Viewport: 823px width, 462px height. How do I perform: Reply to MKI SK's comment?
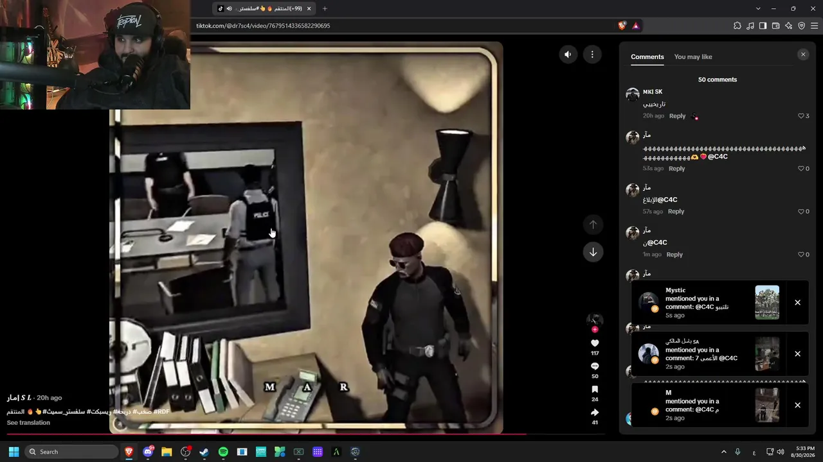tap(677, 116)
